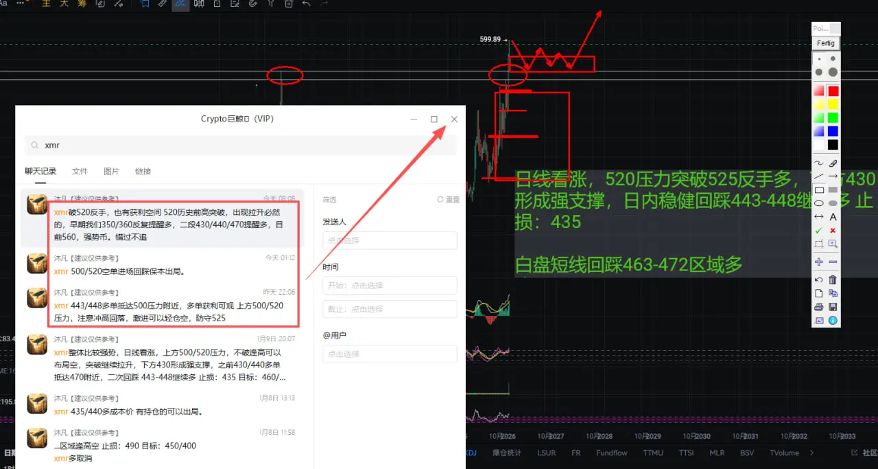The width and height of the screenshot is (878, 469).
Task: Click the floppy disk save icon
Action: pos(833,307)
